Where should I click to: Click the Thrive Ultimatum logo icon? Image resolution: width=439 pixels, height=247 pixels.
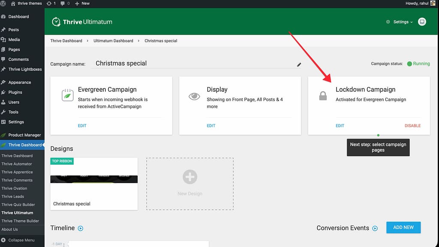(x=56, y=22)
